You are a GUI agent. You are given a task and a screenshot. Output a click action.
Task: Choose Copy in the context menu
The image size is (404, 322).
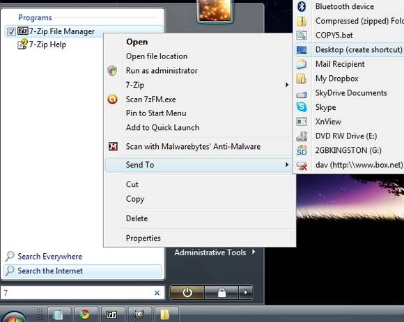pyautogui.click(x=200, y=199)
